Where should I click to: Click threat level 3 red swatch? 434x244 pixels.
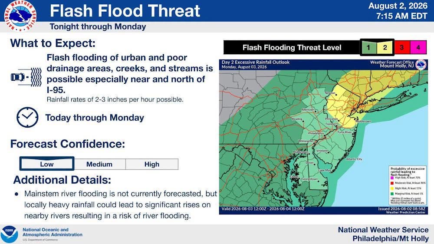pos(402,48)
